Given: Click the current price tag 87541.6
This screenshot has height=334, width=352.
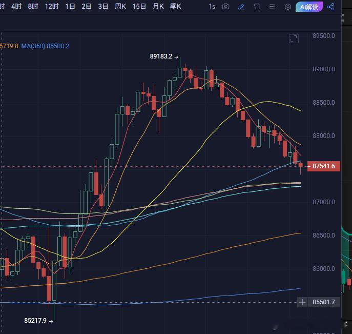Looking at the screenshot, I should pyautogui.click(x=324, y=166).
